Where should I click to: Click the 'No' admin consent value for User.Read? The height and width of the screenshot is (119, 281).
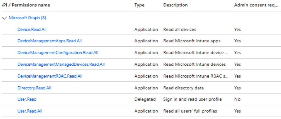coord(237,99)
